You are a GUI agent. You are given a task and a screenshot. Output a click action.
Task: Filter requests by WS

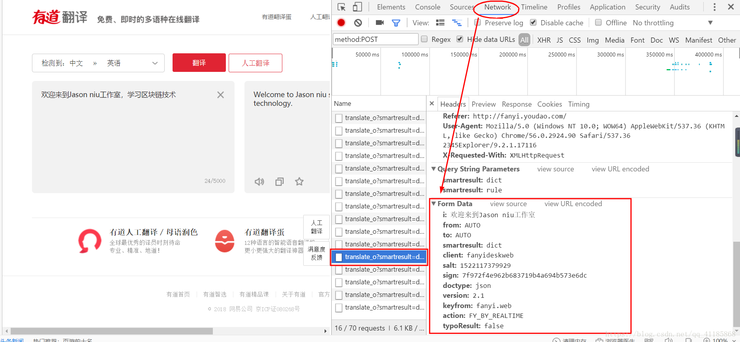[x=674, y=40]
